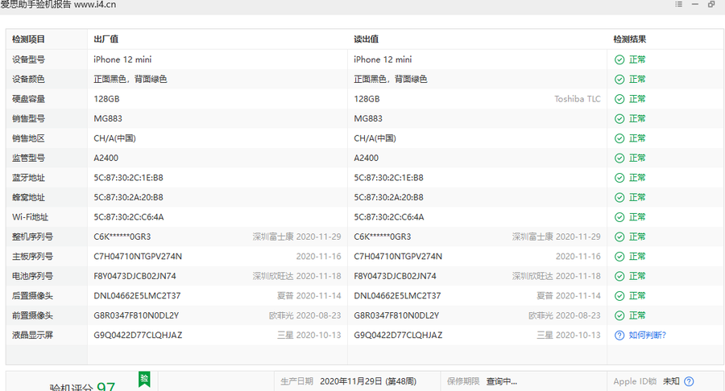Select the Toshiba TLC label in 硬盘容量 row

pos(577,99)
